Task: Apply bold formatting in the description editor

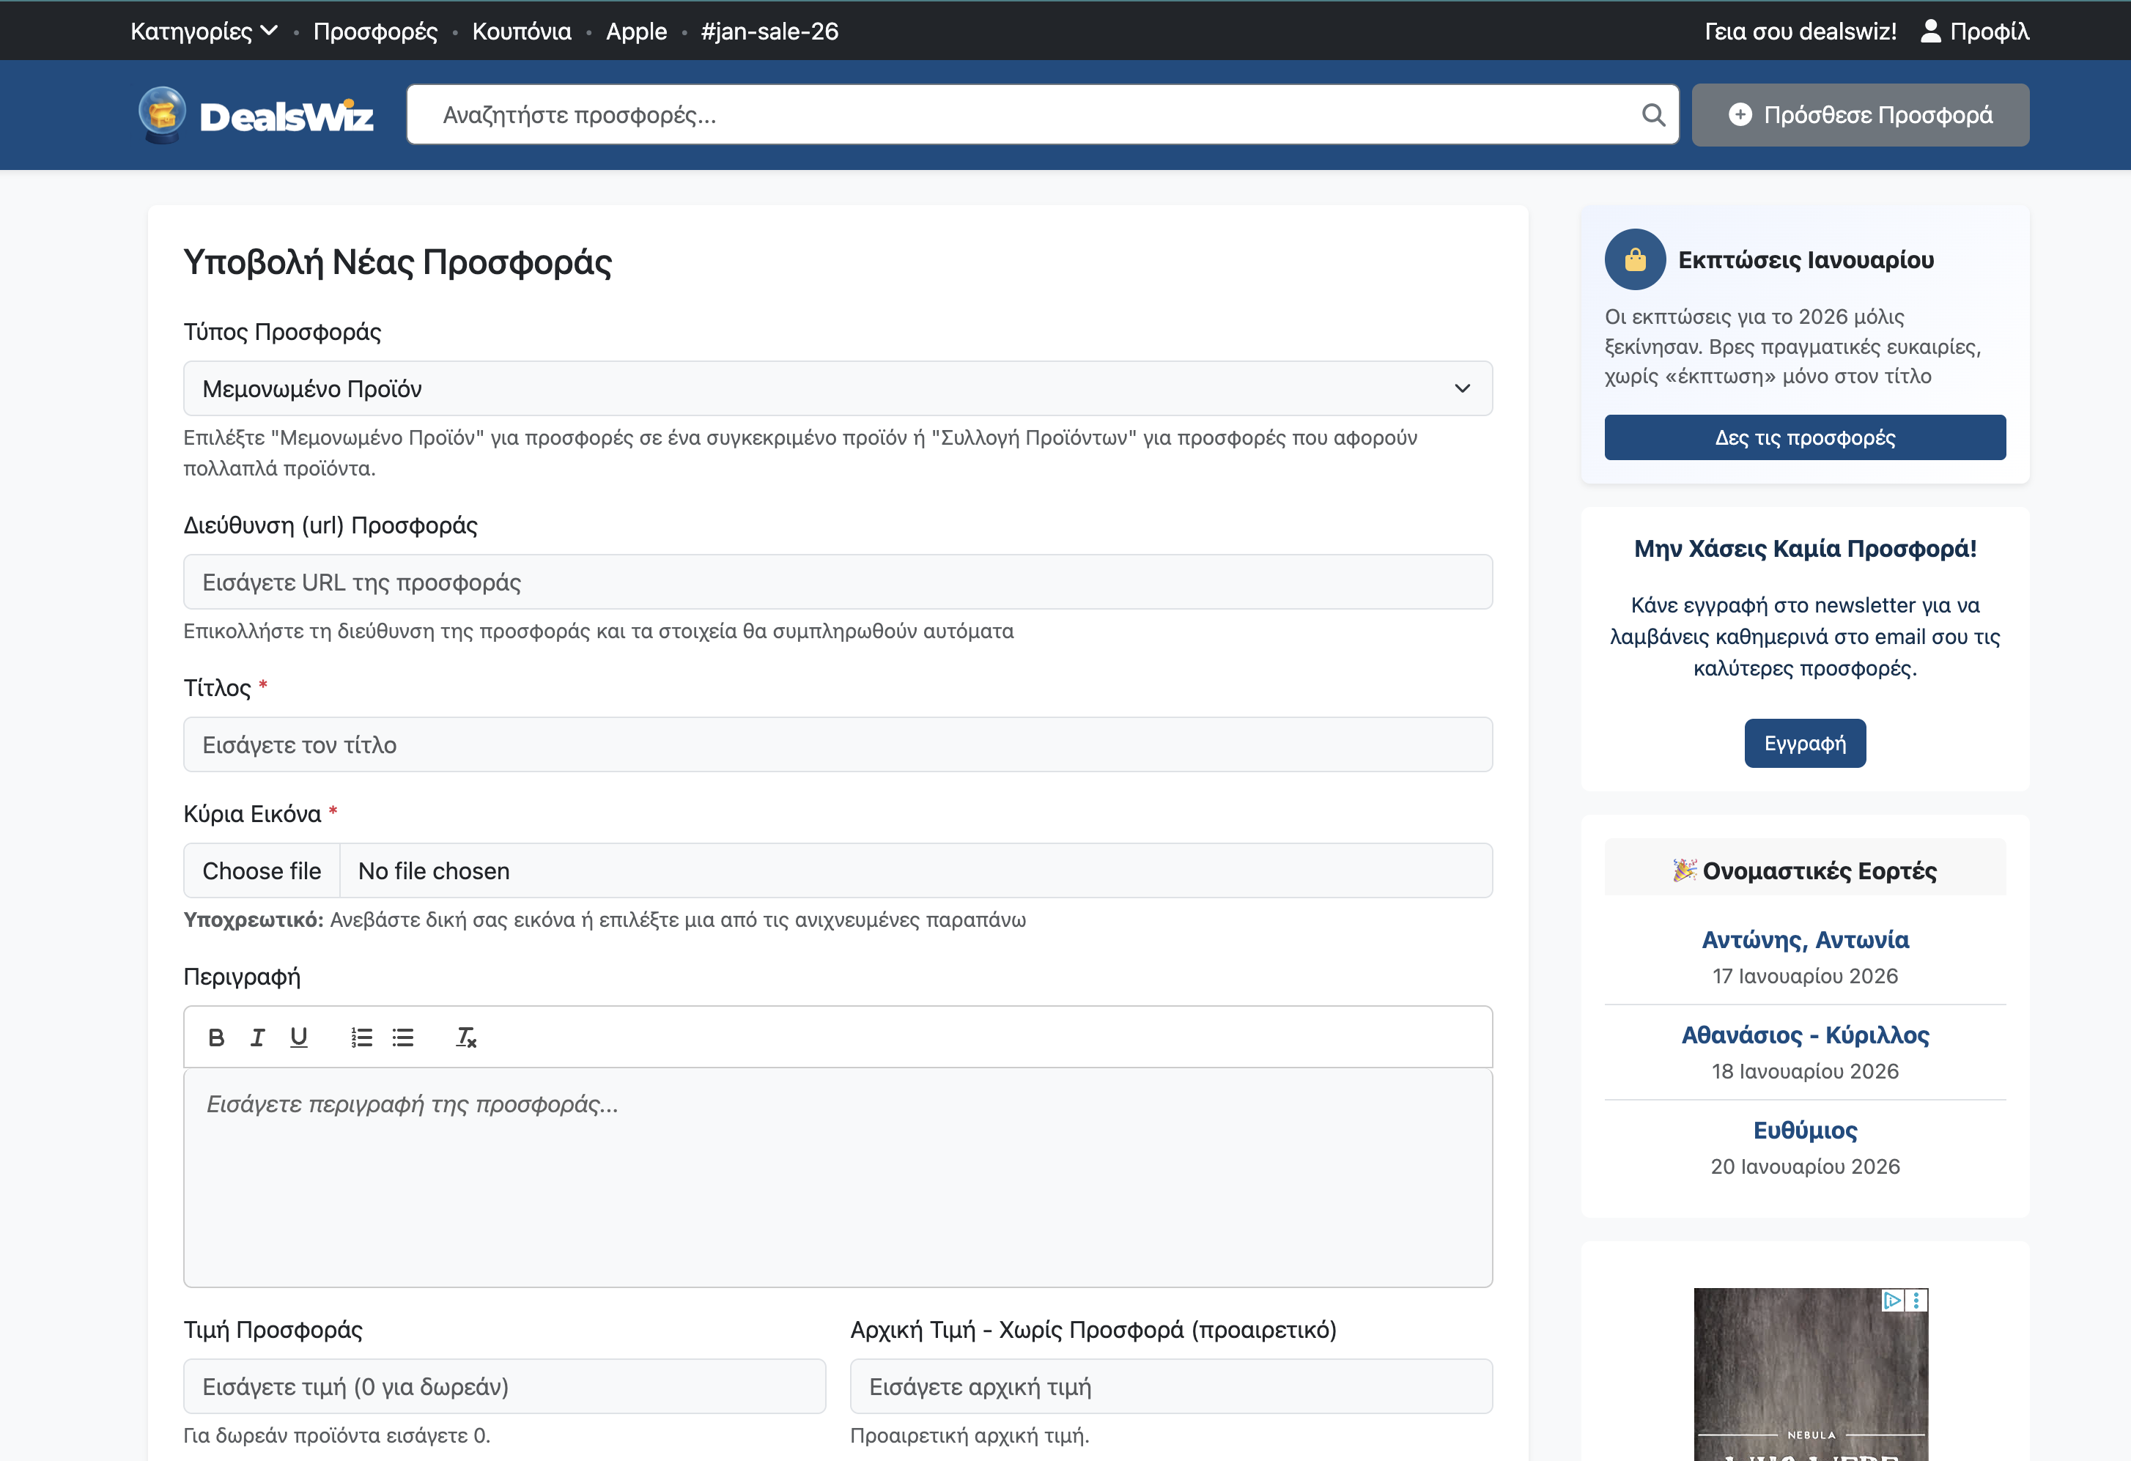Action: pyautogui.click(x=218, y=1037)
